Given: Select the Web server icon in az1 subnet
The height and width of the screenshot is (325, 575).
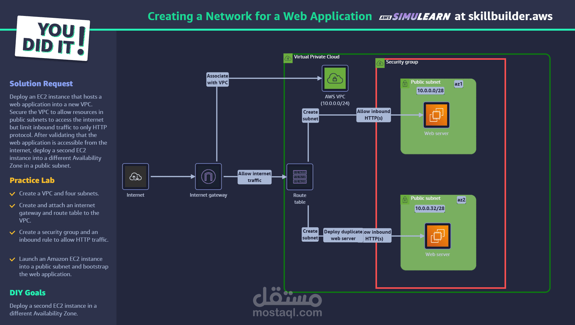Looking at the screenshot, I should tap(436, 115).
